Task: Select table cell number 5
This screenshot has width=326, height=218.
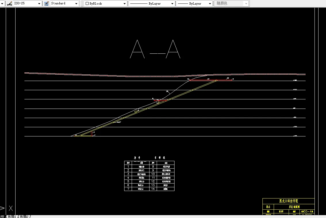Action: click(128, 182)
